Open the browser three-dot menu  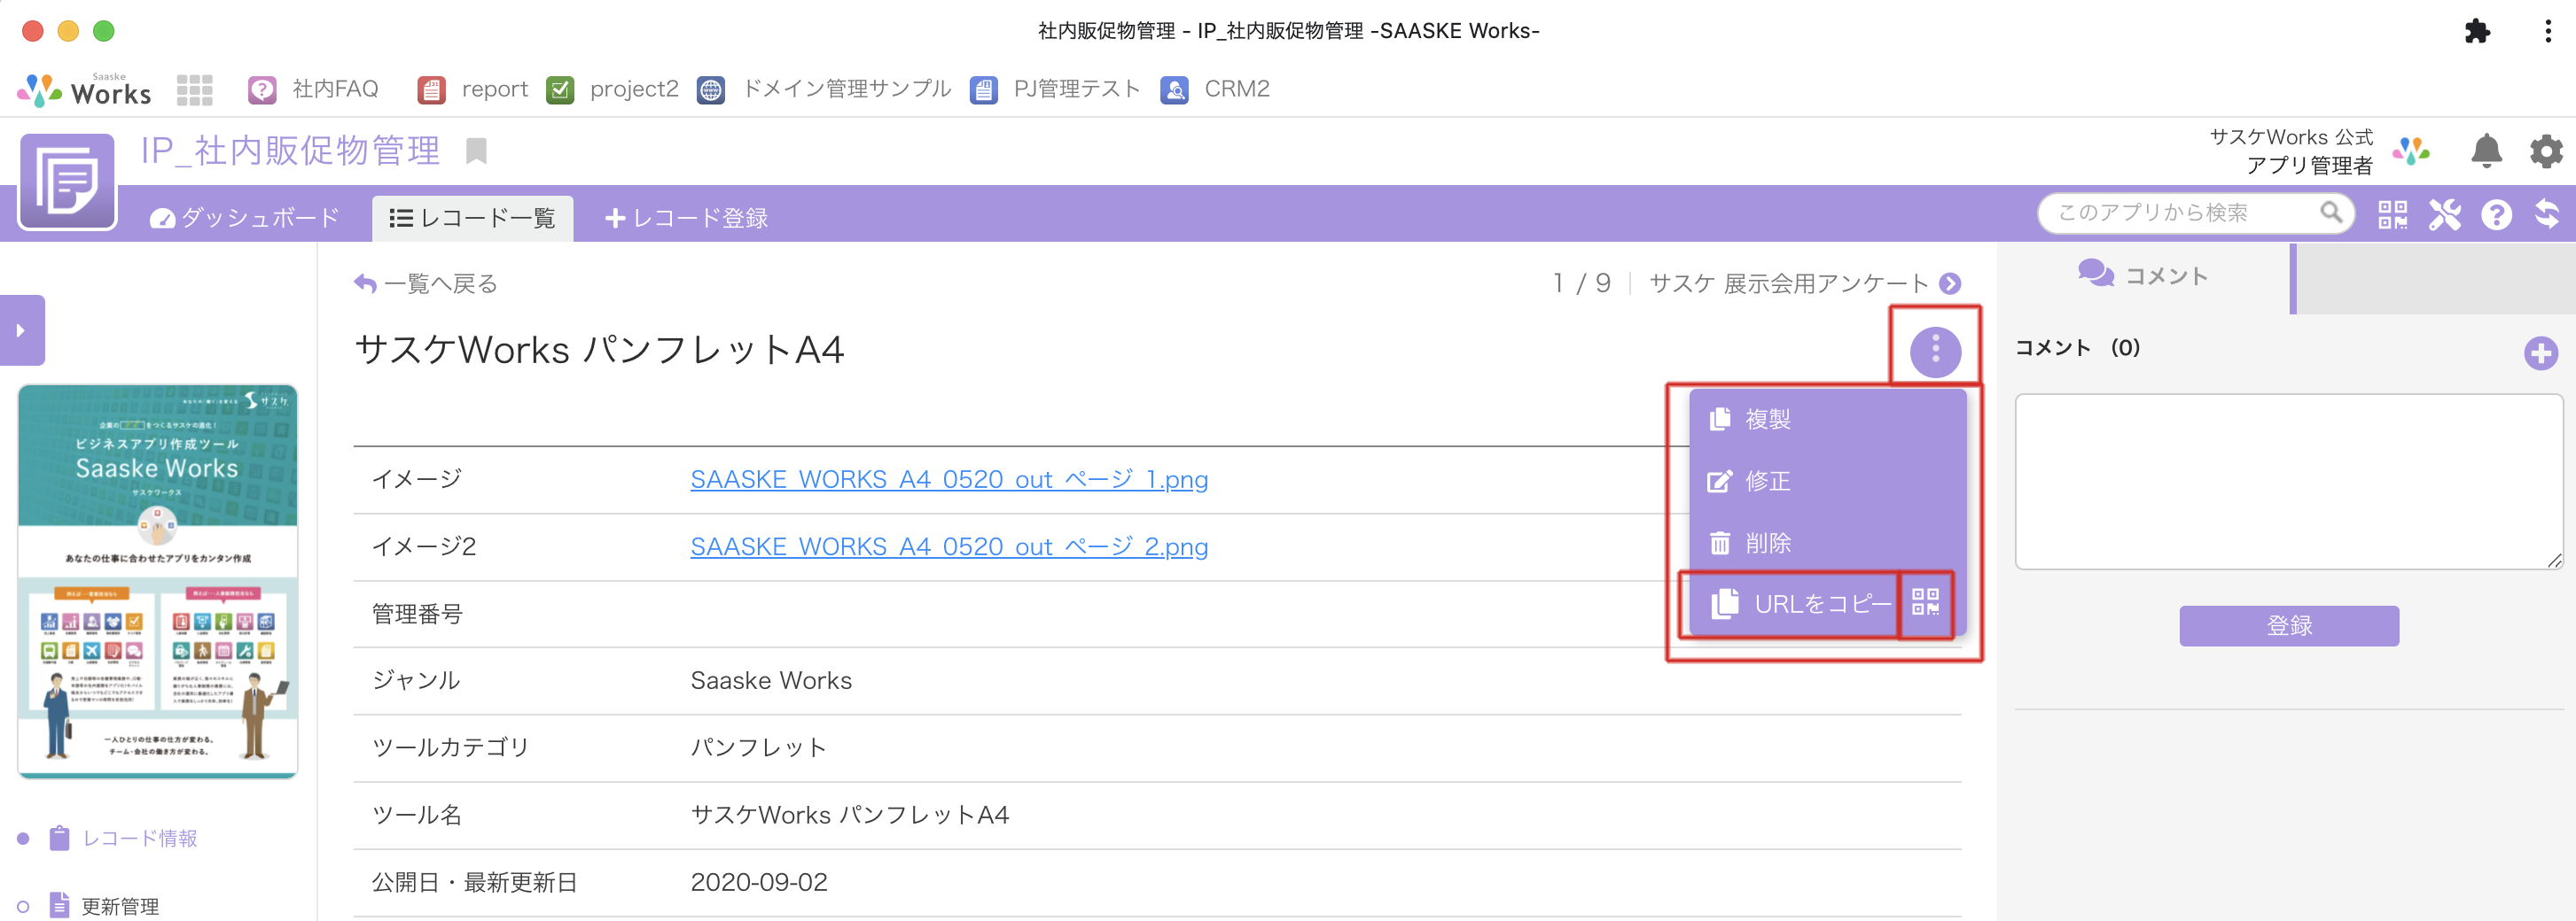point(2547,31)
